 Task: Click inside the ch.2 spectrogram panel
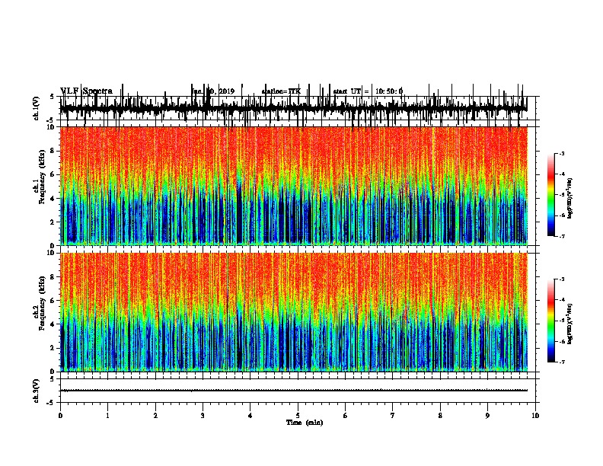coord(294,312)
